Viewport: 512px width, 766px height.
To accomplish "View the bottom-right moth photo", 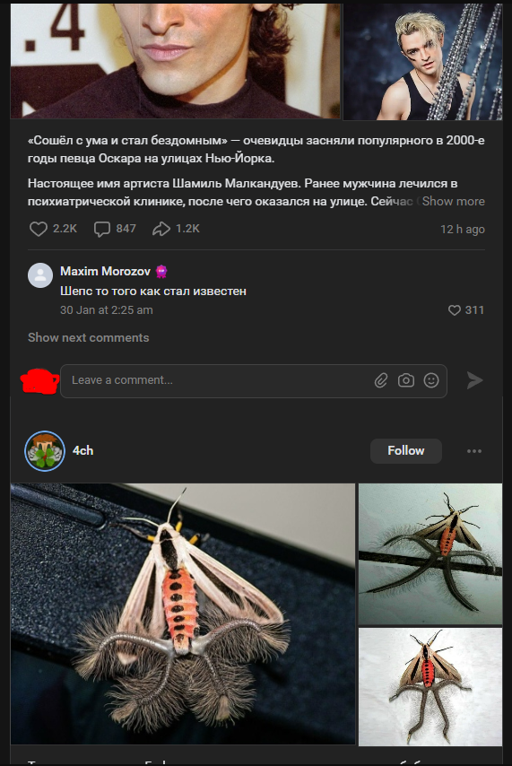I will [430, 686].
